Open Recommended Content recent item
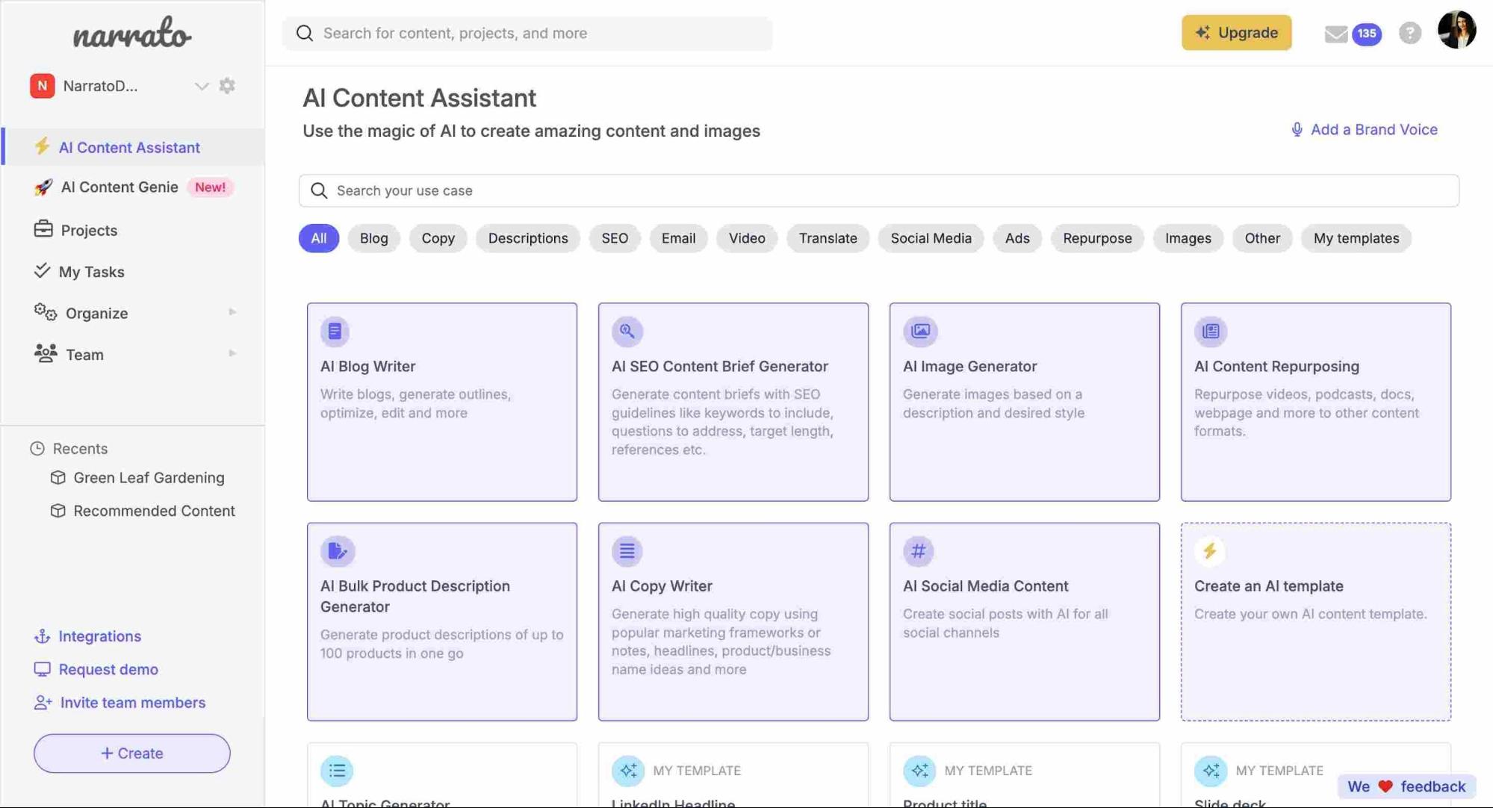 coord(143,511)
